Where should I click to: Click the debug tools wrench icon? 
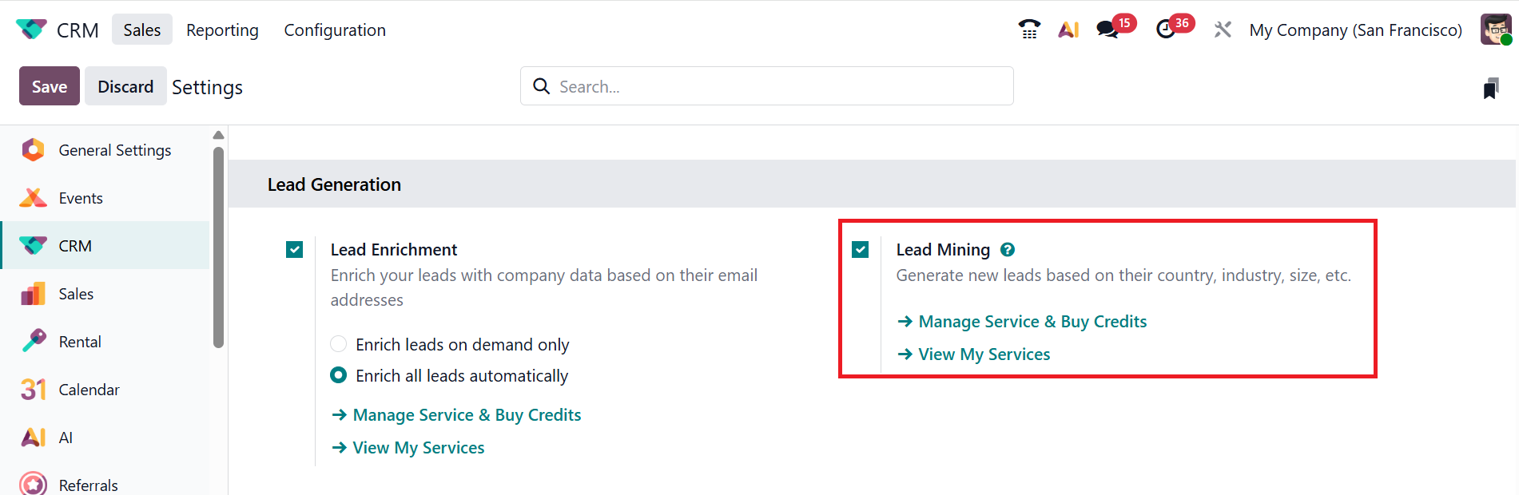click(x=1223, y=30)
